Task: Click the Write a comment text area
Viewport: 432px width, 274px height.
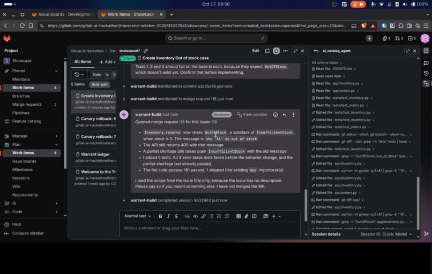Action: tap(210, 229)
